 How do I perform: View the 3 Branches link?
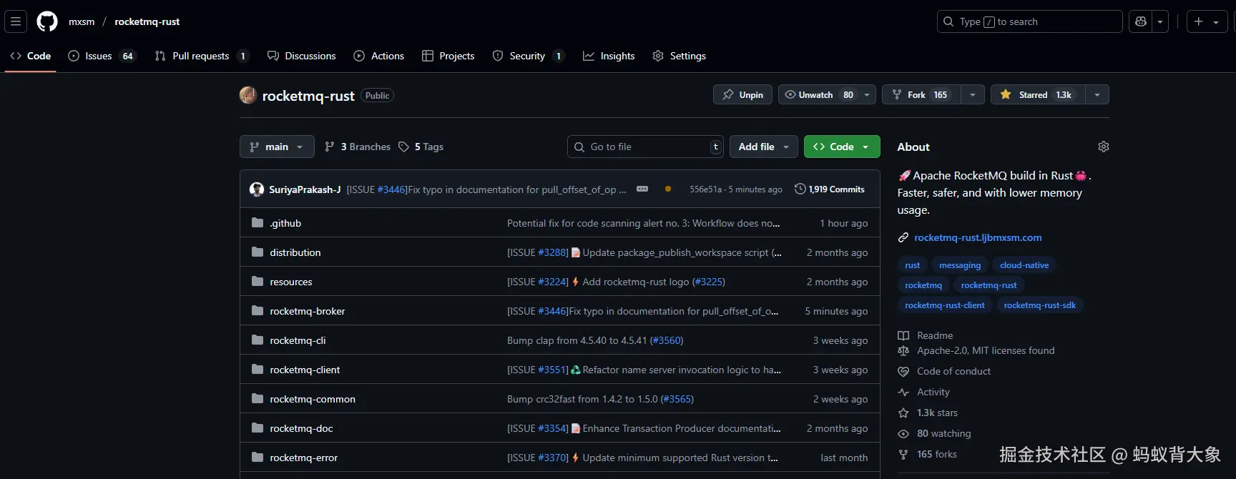point(358,147)
